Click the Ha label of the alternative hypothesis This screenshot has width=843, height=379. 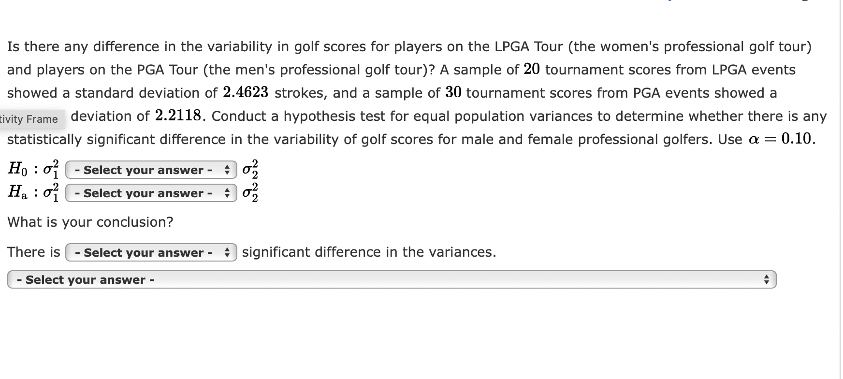(x=17, y=192)
